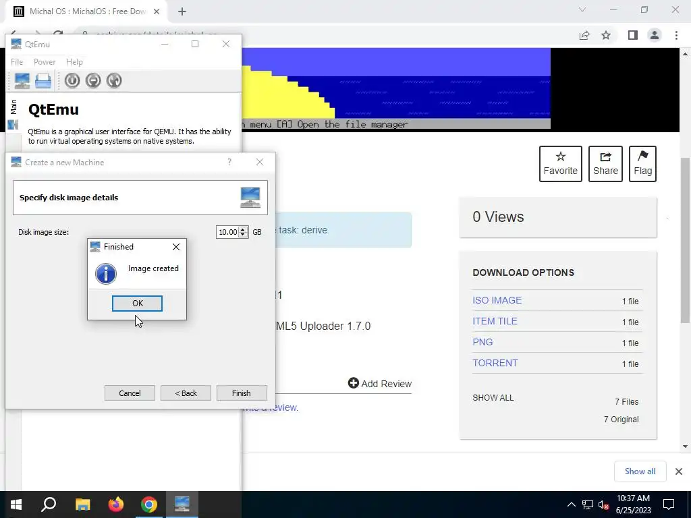Open the ITEM TILE download link
Viewport: 691px width, 518px height.
pos(495,321)
